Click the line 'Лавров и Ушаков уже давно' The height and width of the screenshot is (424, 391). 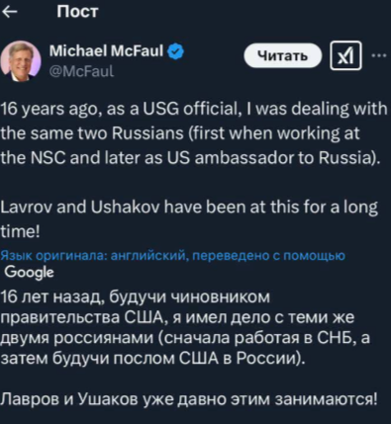114,399
